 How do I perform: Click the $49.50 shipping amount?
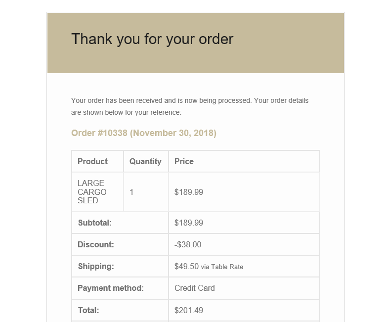click(186, 266)
